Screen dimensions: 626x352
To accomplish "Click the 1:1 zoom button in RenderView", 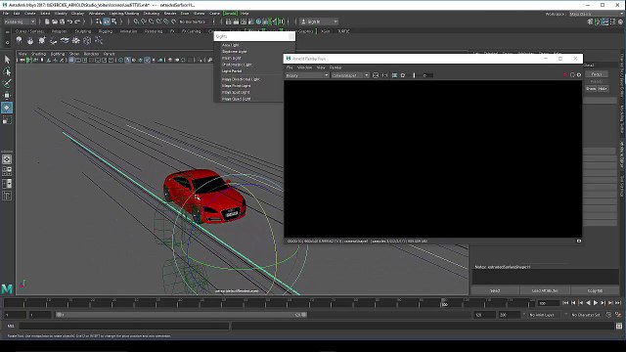I will (384, 75).
